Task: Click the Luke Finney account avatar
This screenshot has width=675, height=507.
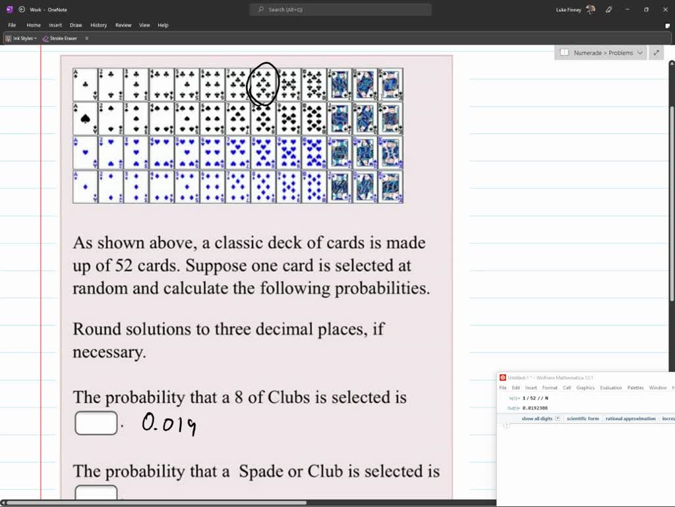Action: (x=589, y=9)
